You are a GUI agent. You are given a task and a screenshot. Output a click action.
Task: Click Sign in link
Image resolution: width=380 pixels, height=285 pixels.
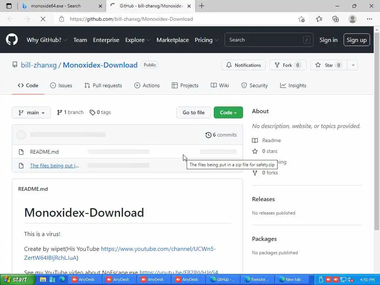328,40
